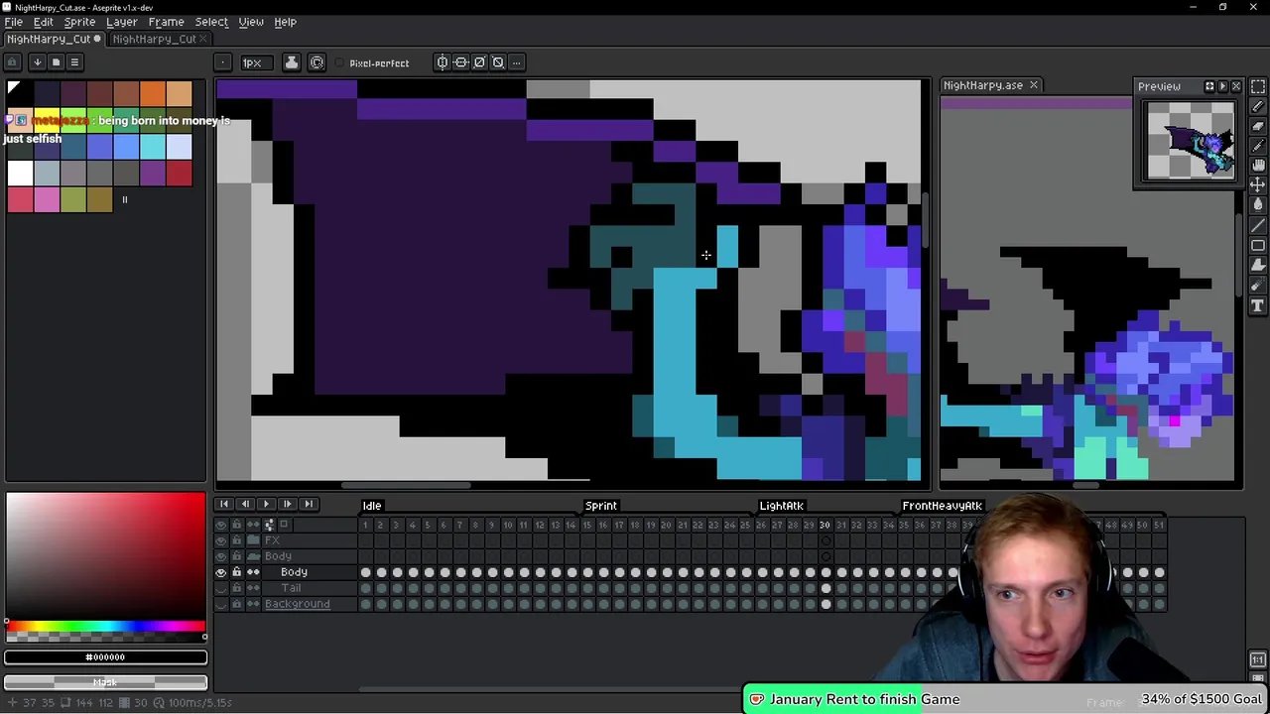Click the ink type flask icon
This screenshot has width=1270, height=714.
[x=291, y=62]
